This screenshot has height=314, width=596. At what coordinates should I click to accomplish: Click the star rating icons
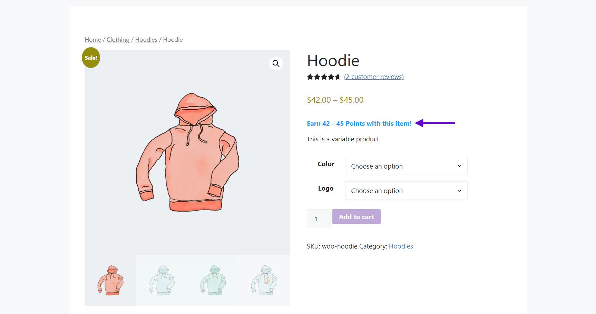pos(324,77)
